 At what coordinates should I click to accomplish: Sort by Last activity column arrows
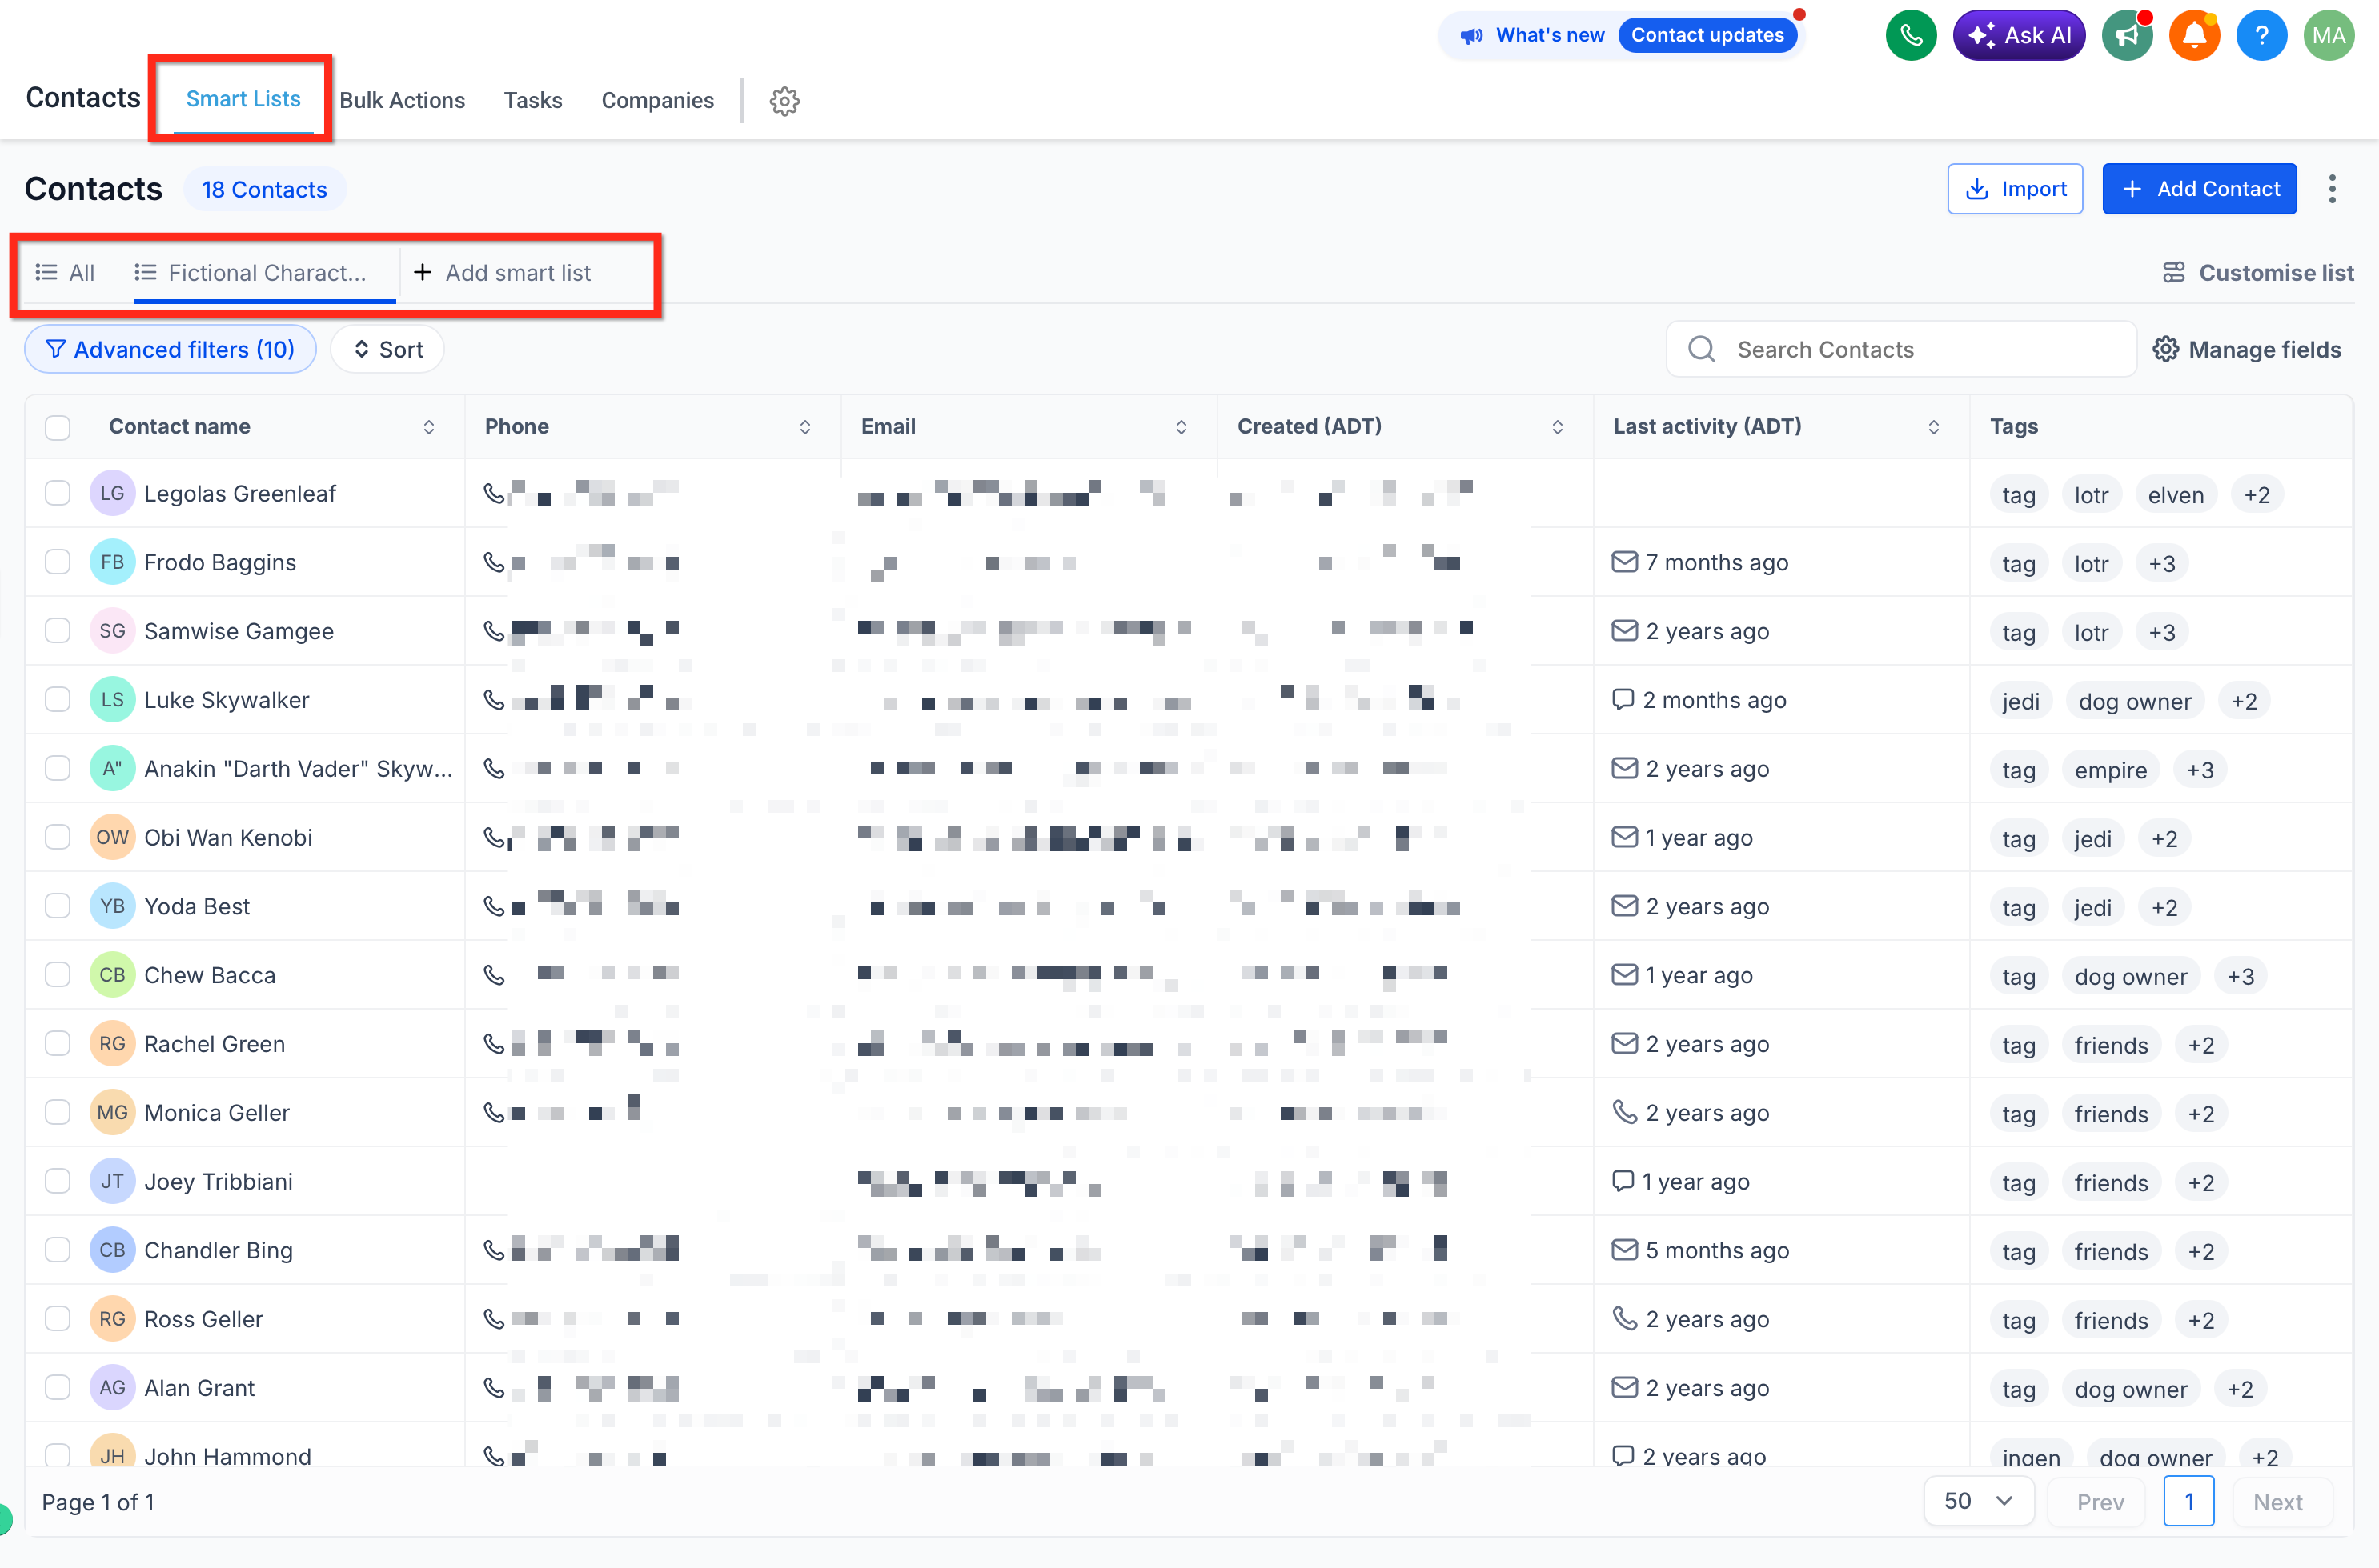tap(1934, 427)
